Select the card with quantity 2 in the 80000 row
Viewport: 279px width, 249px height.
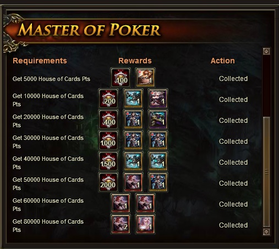tap(121, 224)
